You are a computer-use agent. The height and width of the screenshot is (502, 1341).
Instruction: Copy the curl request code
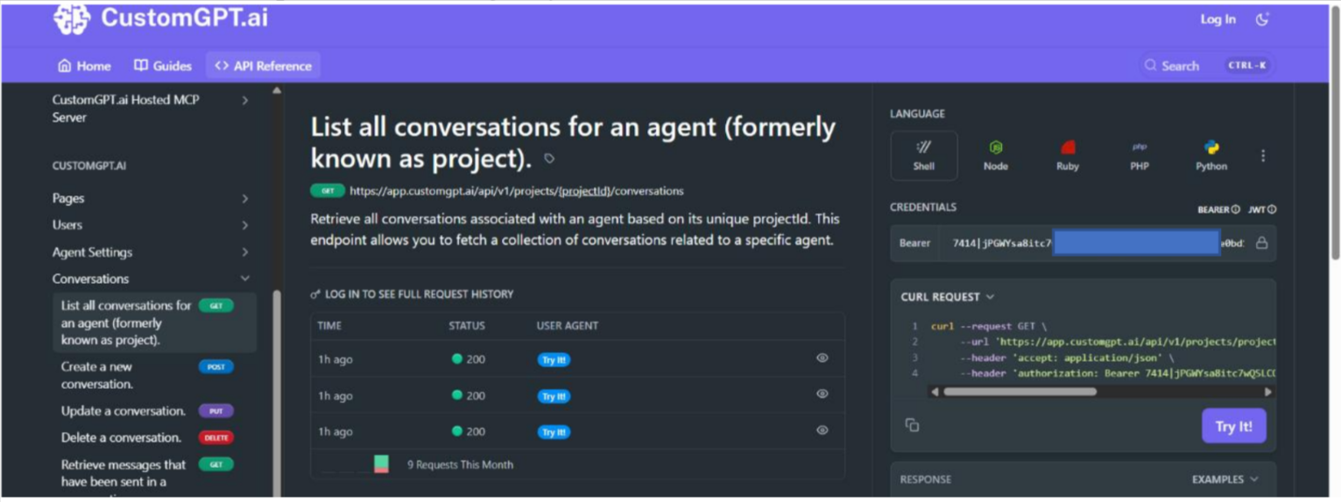(x=912, y=425)
